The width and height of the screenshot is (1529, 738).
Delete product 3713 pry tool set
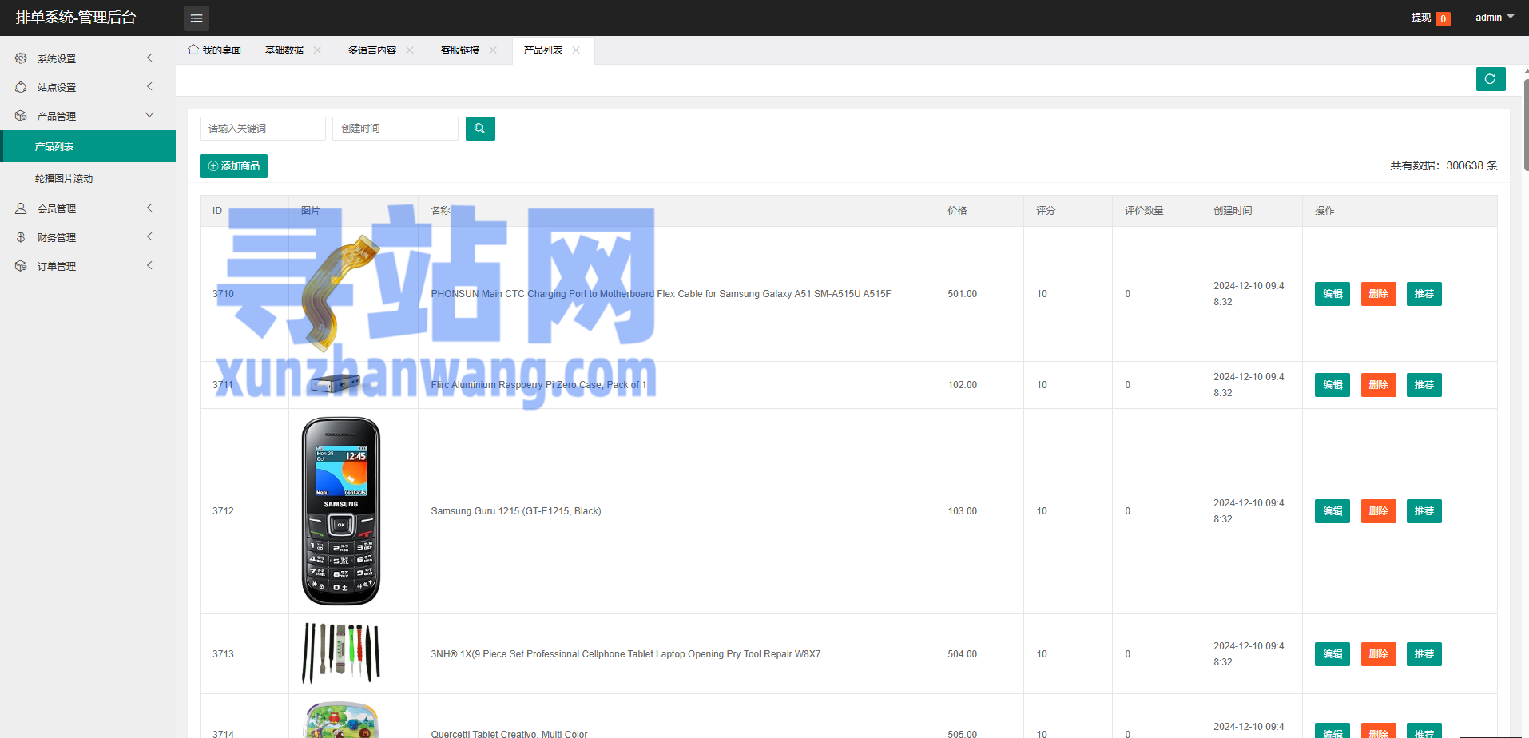1379,654
